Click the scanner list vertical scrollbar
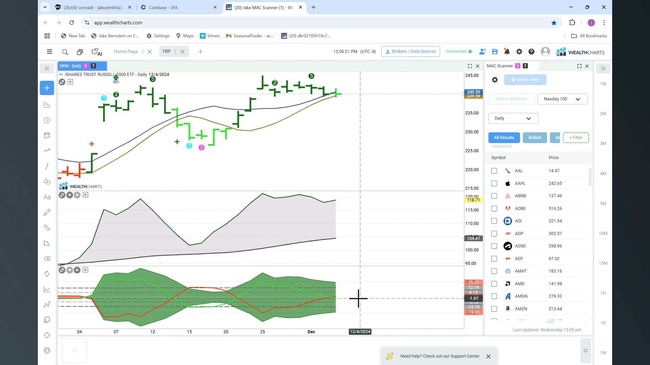Screen dimensions: 650x365 [590, 177]
